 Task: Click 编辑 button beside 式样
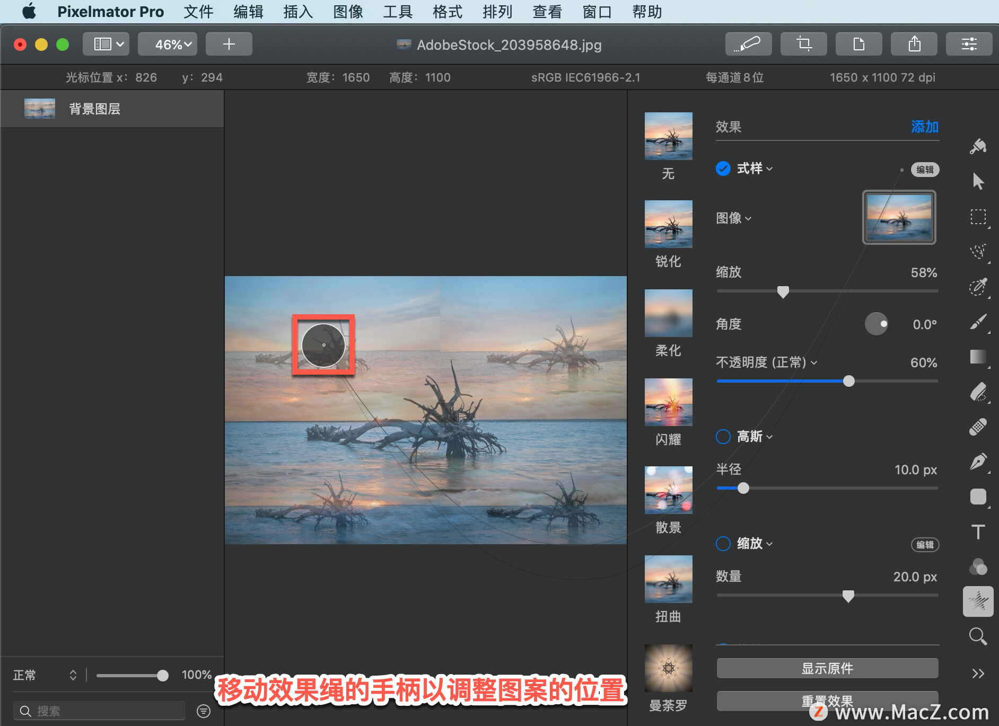point(925,170)
